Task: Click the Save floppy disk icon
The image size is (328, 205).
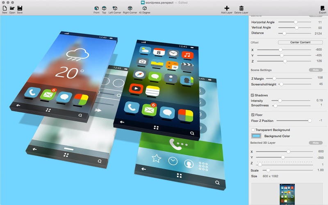Action: pos(20,8)
